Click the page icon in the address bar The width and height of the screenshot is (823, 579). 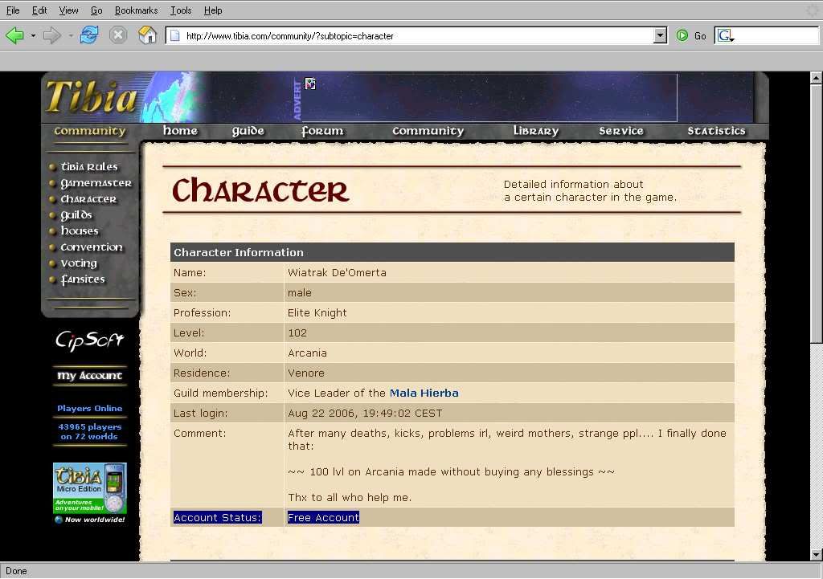click(x=175, y=35)
